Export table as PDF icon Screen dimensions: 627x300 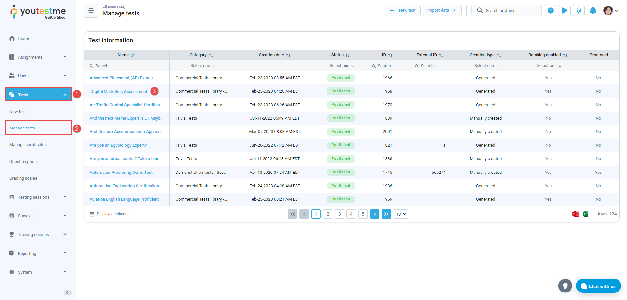click(575, 214)
